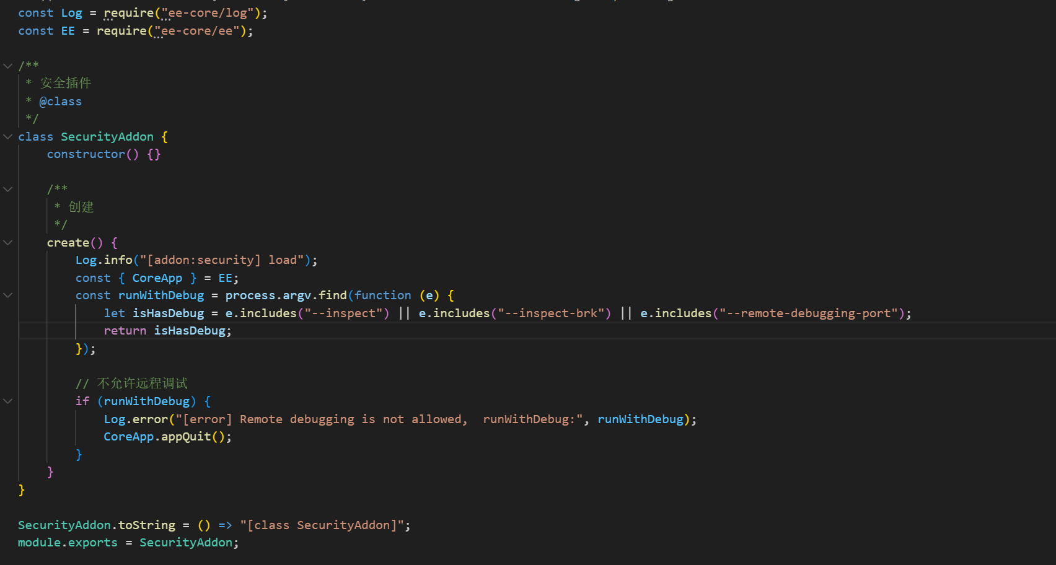Place cursor on 安全插件 comment text
The height and width of the screenshot is (565, 1056).
tap(66, 83)
